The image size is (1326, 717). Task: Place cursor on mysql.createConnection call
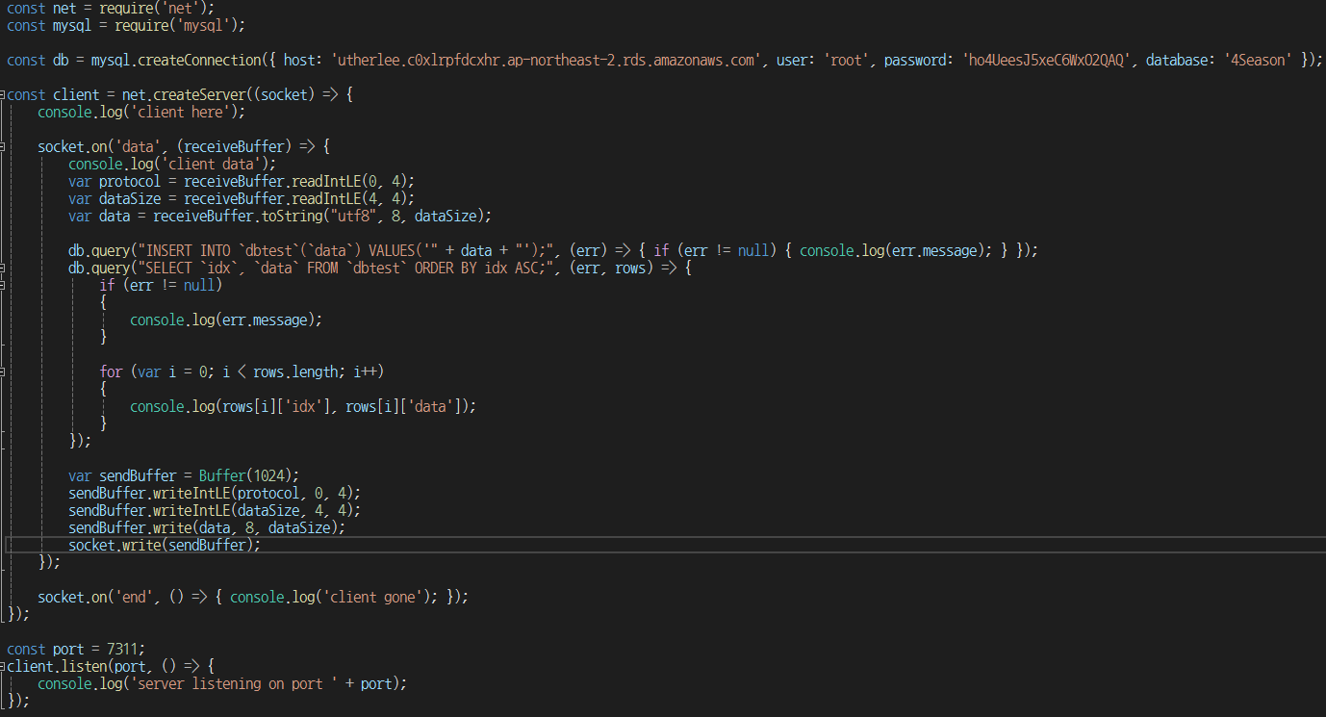tap(176, 60)
